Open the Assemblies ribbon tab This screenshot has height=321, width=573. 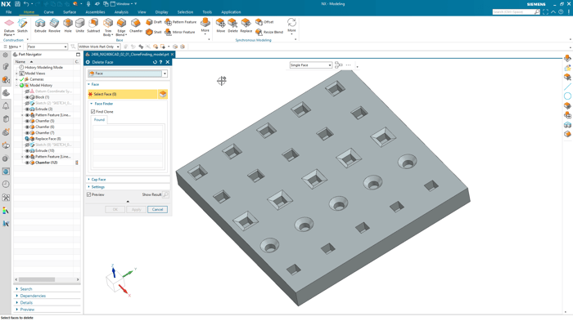95,12
